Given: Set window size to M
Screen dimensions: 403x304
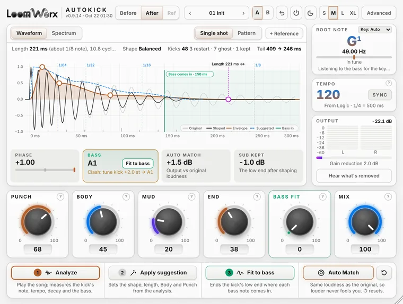Looking at the screenshot, I should pos(334,13).
